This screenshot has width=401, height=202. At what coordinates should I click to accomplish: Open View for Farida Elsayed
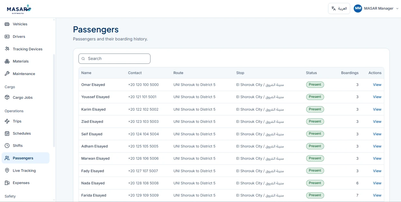click(377, 195)
